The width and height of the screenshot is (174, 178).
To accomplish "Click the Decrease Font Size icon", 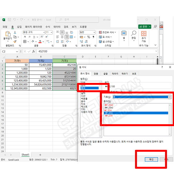I will pos(47,37).
